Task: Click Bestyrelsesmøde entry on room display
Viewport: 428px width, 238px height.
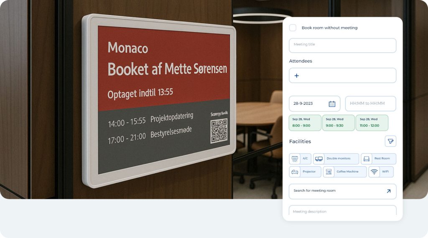Action: coord(171,132)
